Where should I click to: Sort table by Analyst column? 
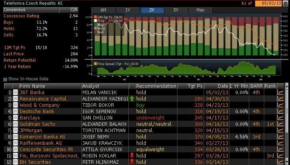coord(105,86)
